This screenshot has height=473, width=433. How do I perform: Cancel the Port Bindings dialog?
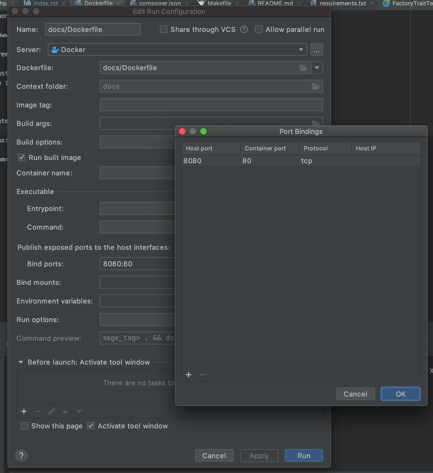[x=355, y=394]
